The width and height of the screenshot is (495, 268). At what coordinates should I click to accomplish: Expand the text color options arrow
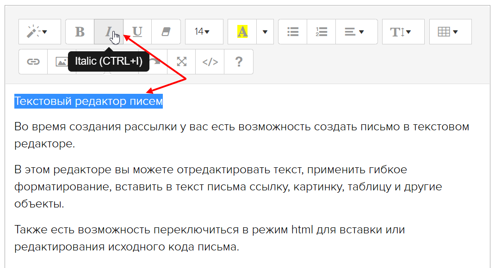pyautogui.click(x=265, y=32)
